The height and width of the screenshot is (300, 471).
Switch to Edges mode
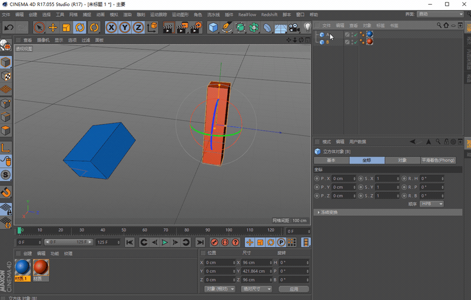point(6,117)
